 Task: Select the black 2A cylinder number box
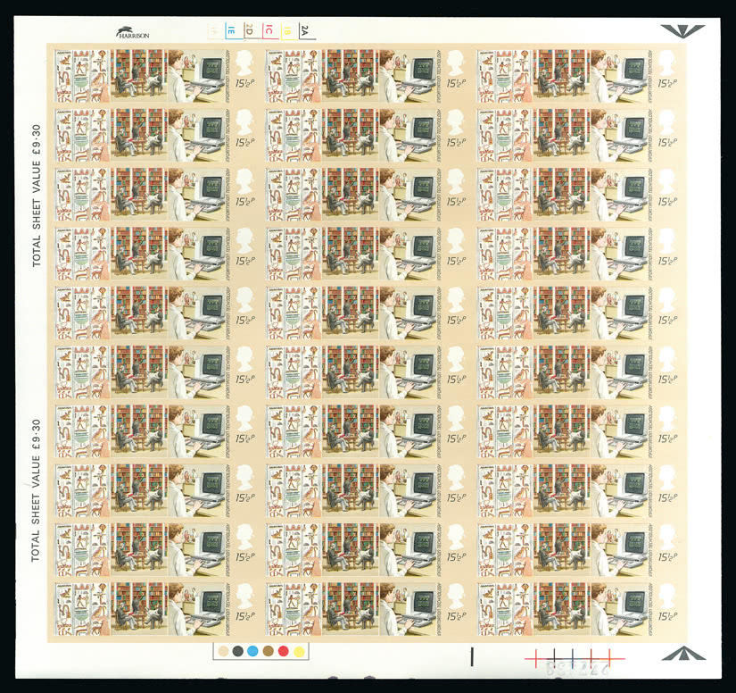click(x=306, y=31)
